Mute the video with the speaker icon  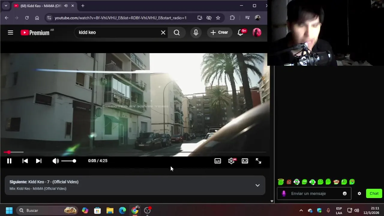pyautogui.click(x=55, y=161)
